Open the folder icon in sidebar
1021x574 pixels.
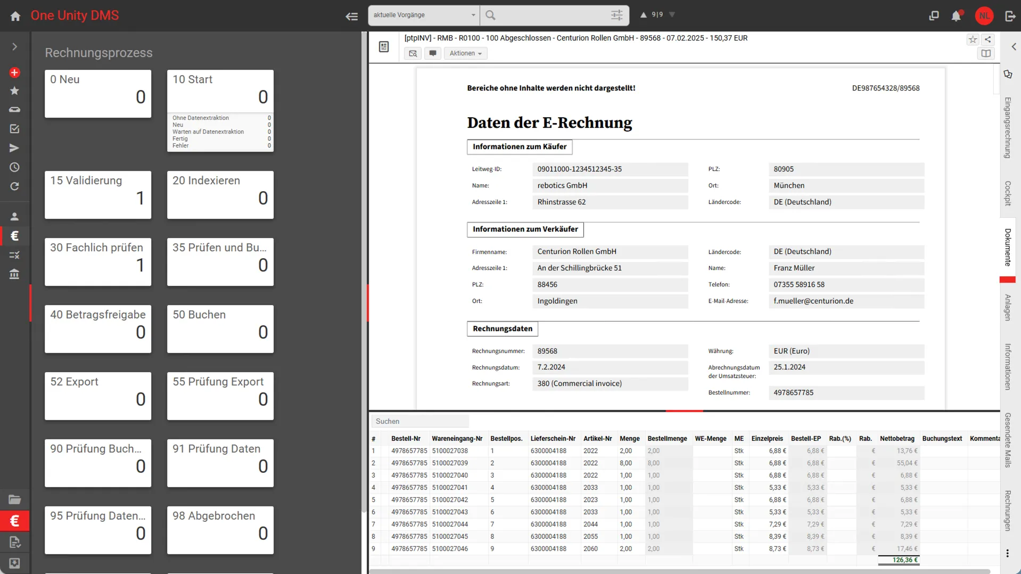point(15,499)
